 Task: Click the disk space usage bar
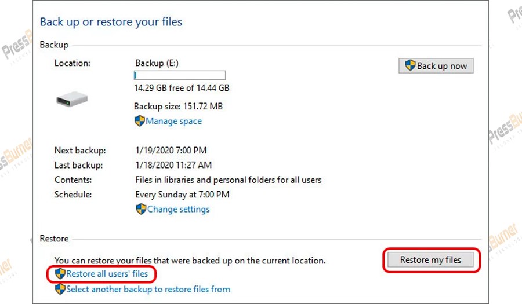coord(179,75)
